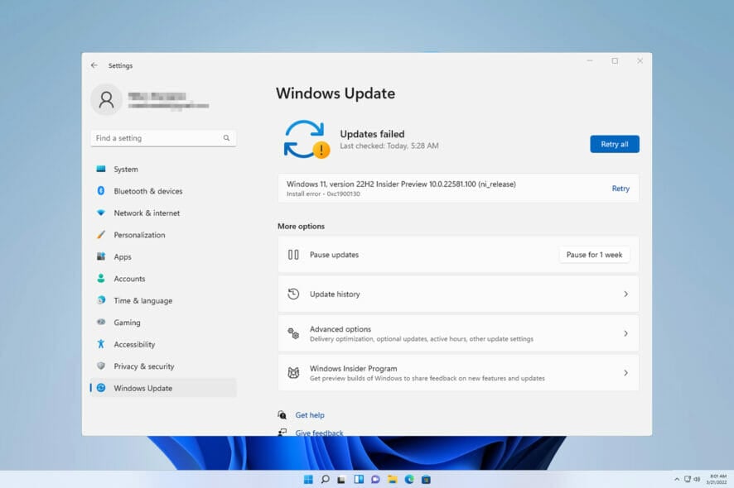
Task: Select the Bluetooth & devices icon
Action: 103,191
